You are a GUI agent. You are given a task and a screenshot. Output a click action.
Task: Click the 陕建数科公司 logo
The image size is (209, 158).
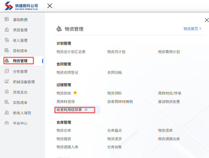21,6
